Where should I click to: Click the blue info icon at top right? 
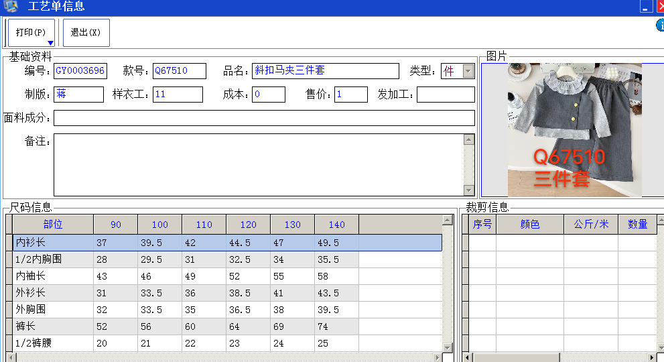pyautogui.click(x=660, y=25)
